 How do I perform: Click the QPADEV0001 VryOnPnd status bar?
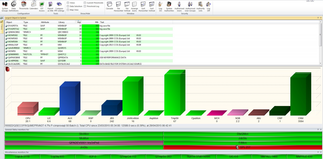click(84, 143)
